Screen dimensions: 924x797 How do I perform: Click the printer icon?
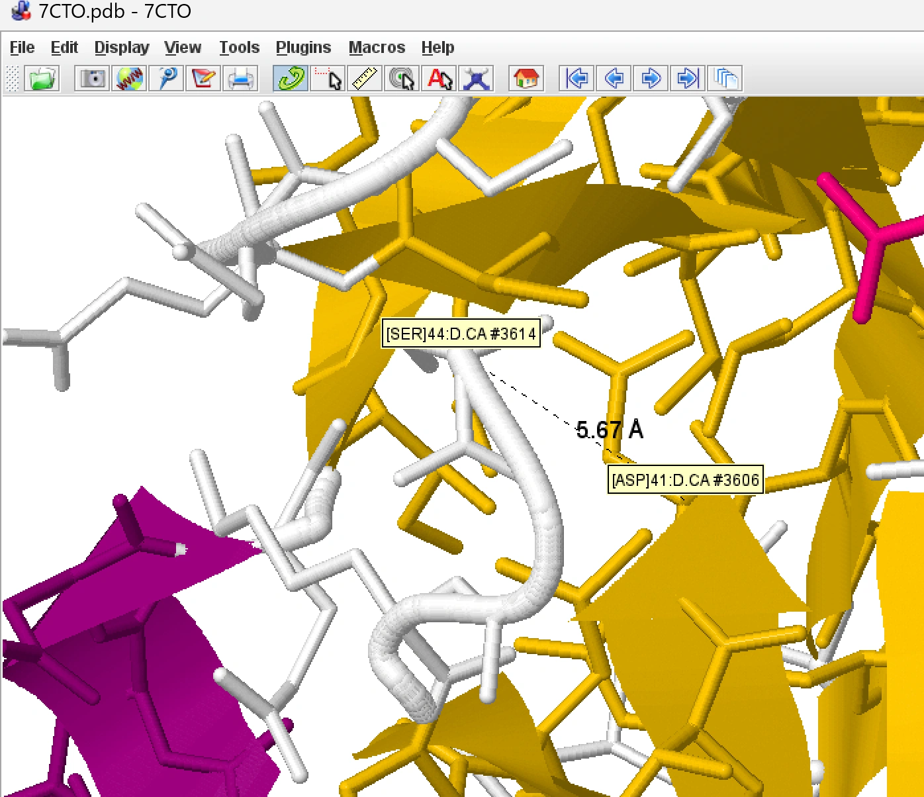coord(240,79)
